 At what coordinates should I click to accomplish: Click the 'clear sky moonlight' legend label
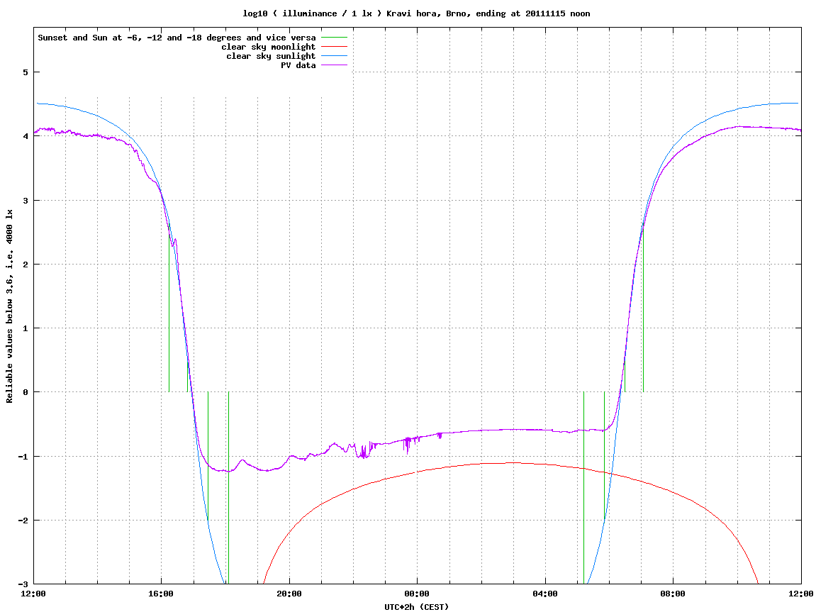click(x=269, y=47)
